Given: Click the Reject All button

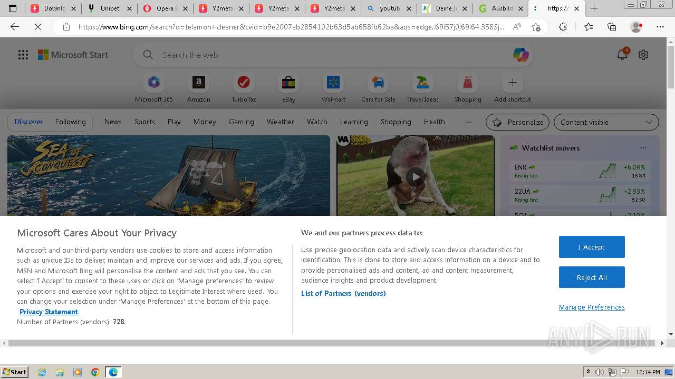Looking at the screenshot, I should pyautogui.click(x=592, y=277).
